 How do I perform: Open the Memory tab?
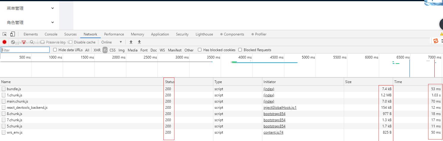137,34
